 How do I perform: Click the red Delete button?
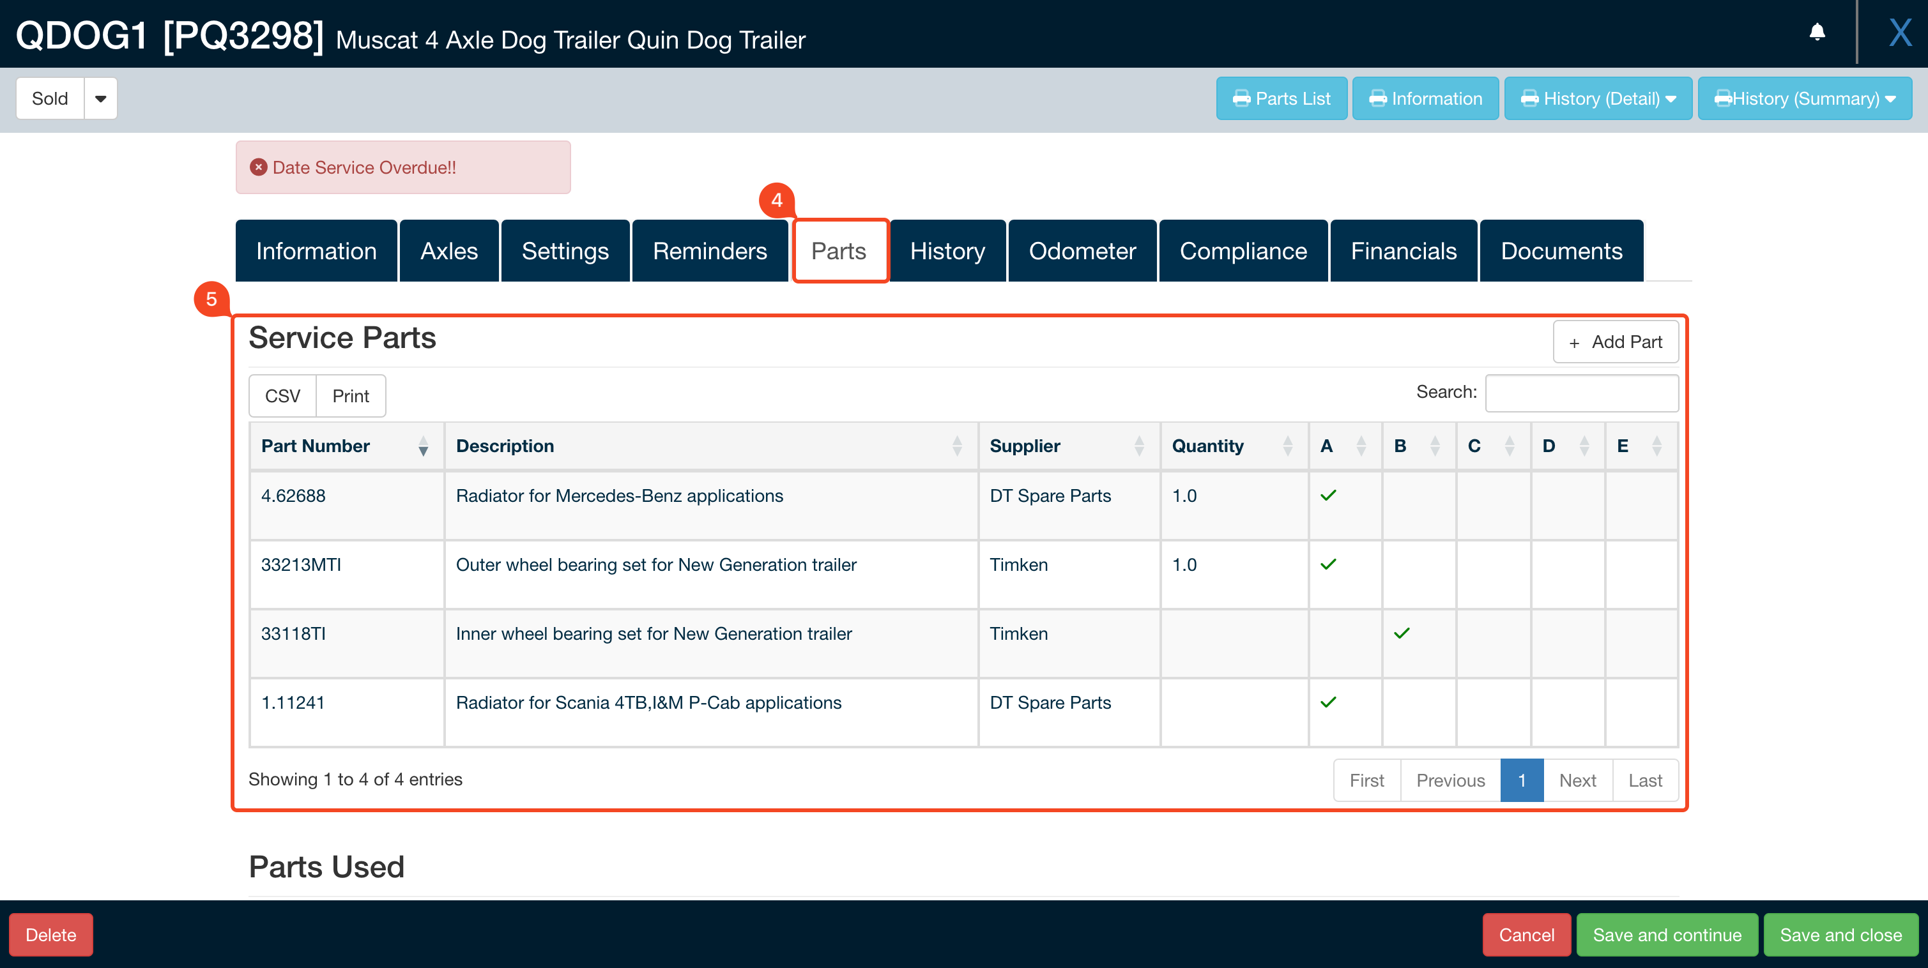click(51, 934)
